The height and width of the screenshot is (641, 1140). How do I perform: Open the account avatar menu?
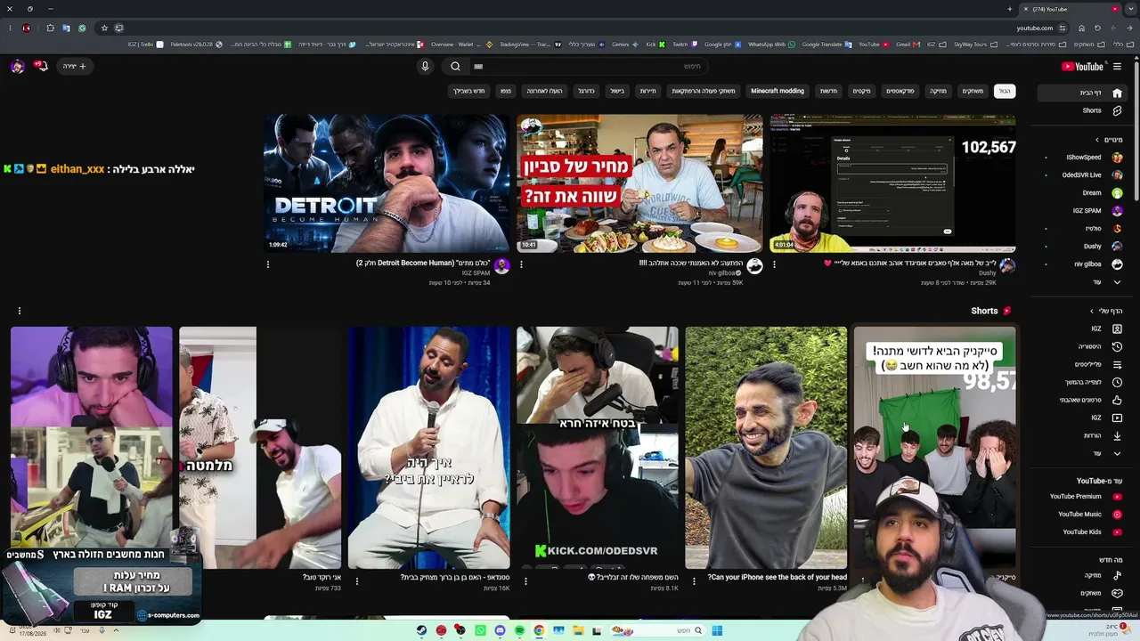17,66
